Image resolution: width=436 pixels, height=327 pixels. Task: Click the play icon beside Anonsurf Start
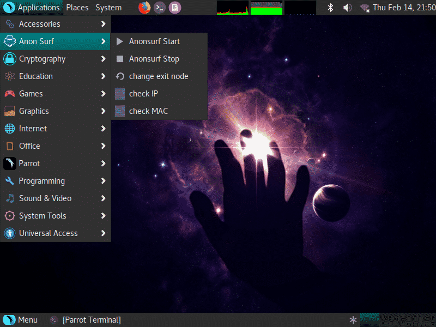click(x=120, y=41)
